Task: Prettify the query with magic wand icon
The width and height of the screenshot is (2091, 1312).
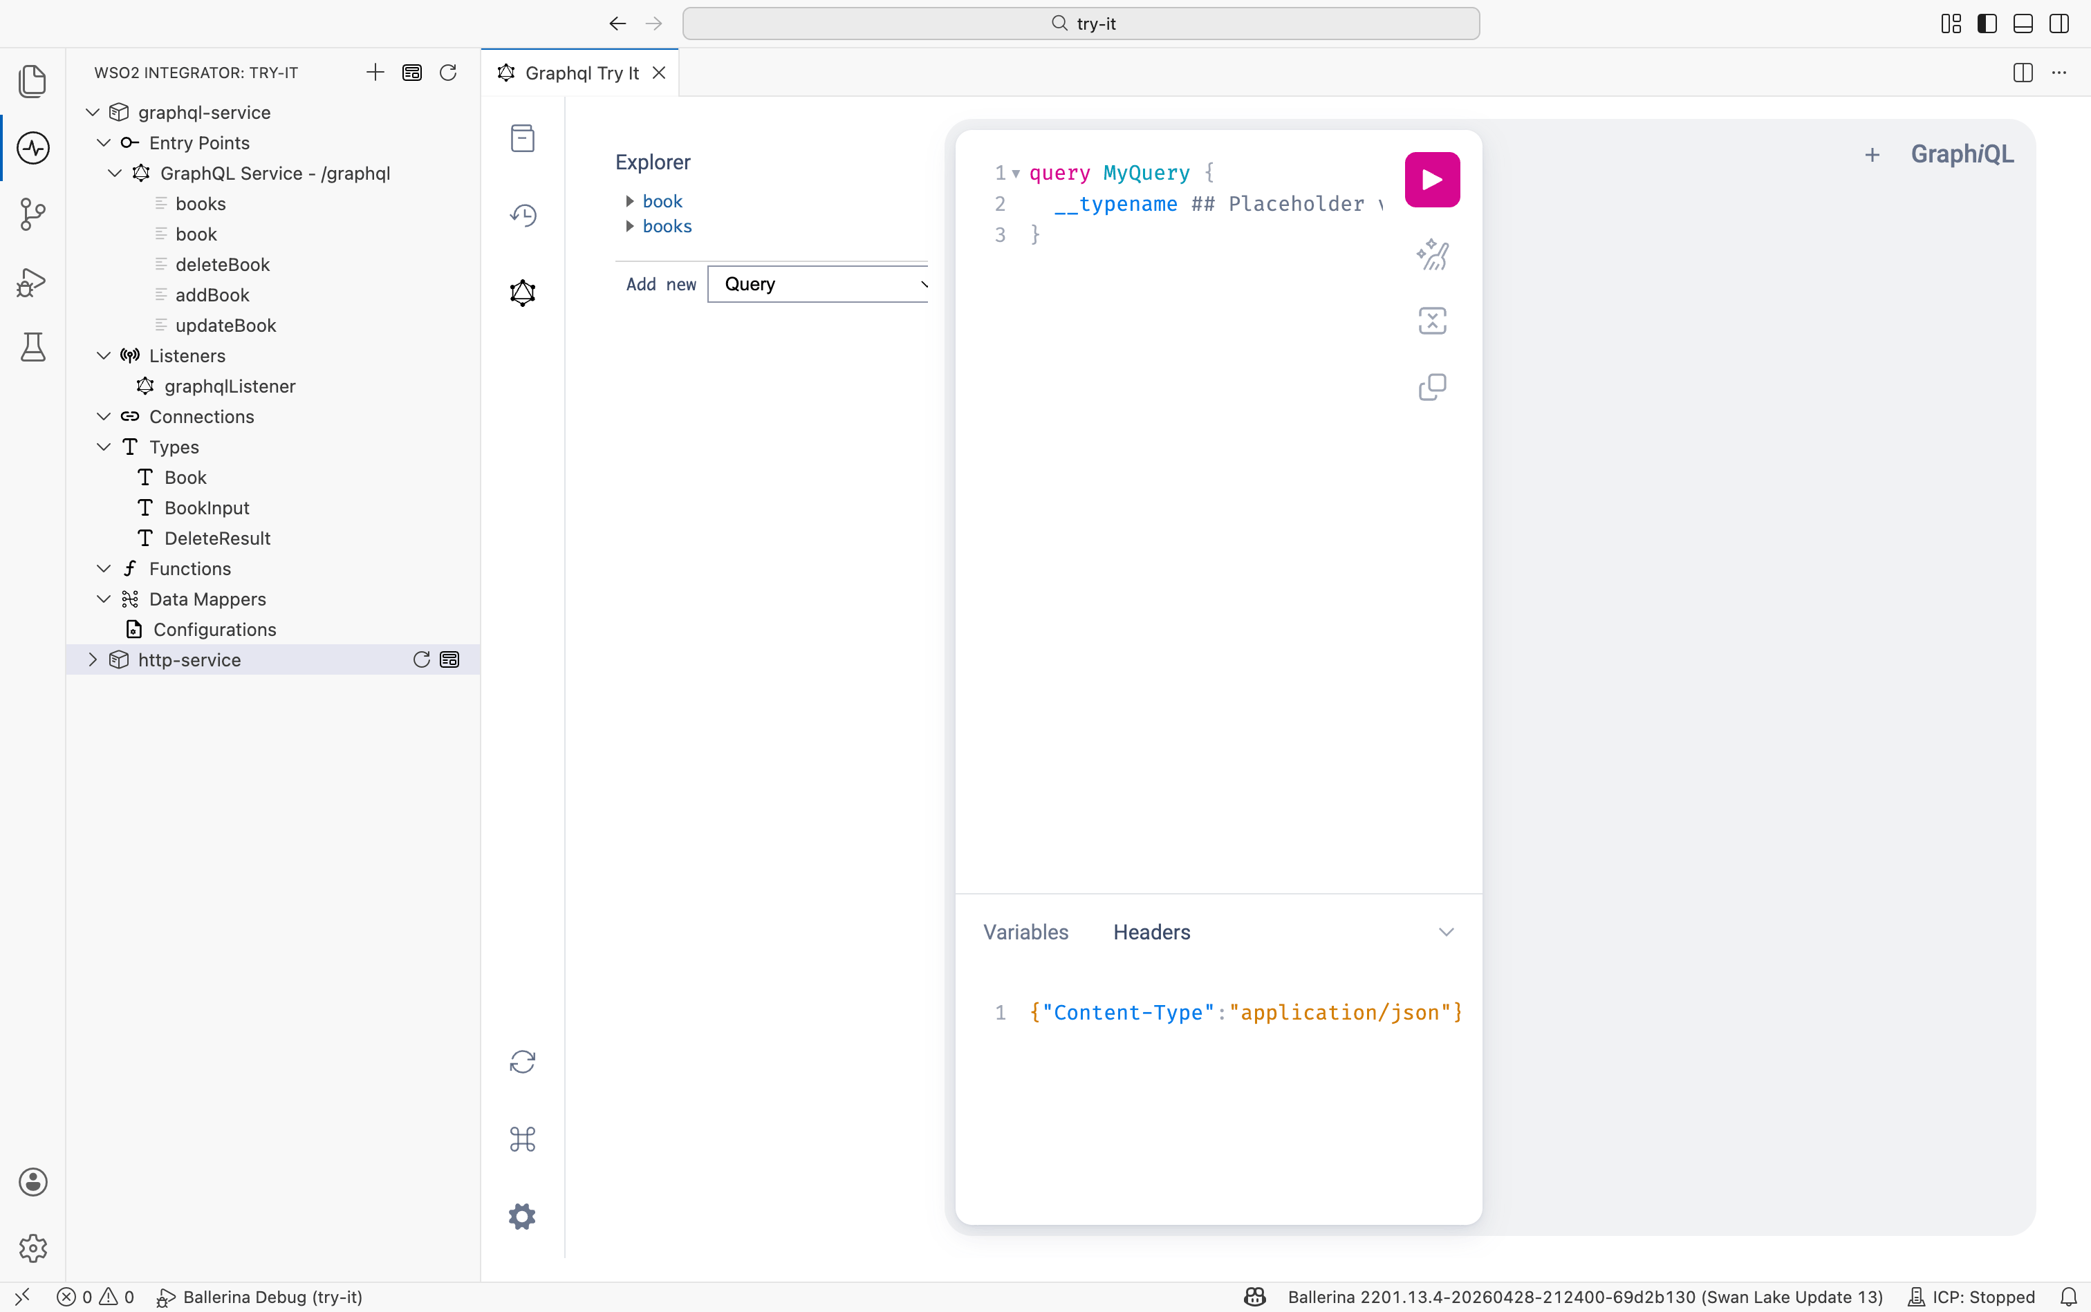Action: (1432, 254)
